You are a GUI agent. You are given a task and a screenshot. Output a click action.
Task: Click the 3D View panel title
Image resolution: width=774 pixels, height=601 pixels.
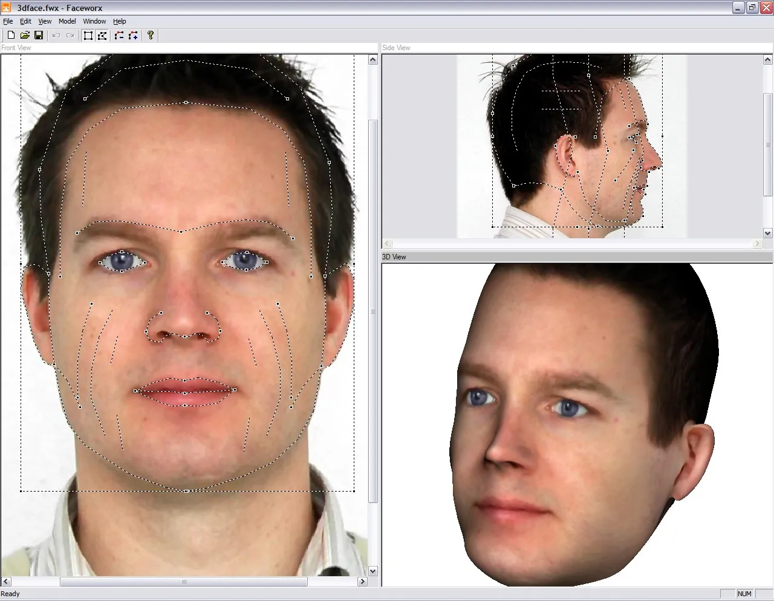pos(394,257)
